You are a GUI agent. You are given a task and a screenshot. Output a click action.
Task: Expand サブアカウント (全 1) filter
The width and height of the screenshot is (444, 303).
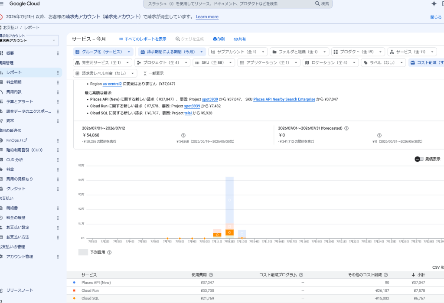coord(238,52)
